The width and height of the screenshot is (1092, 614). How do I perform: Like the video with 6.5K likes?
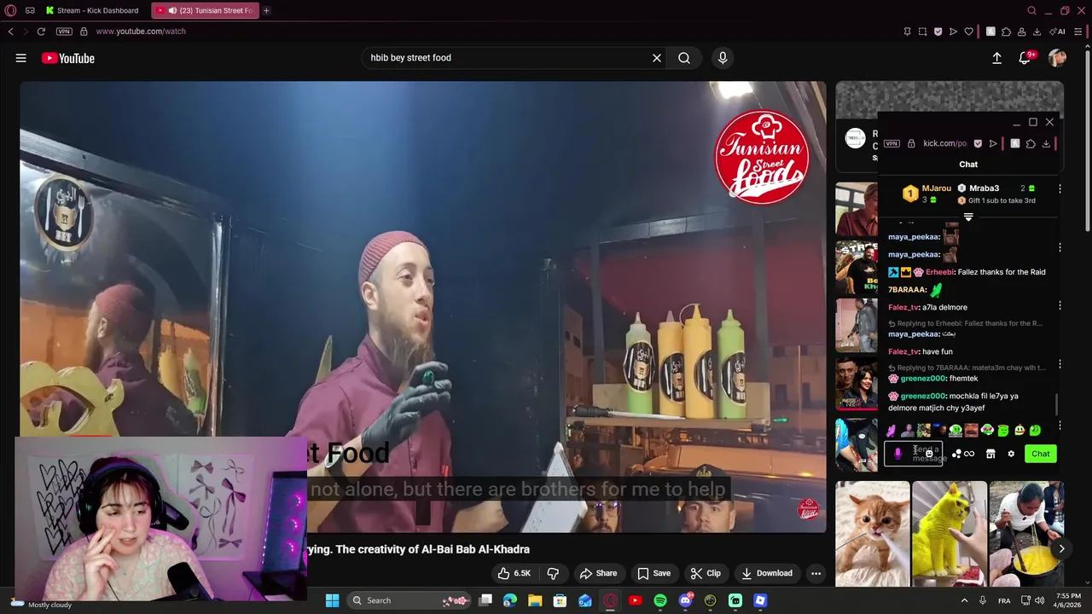pyautogui.click(x=514, y=573)
